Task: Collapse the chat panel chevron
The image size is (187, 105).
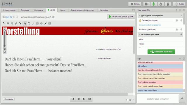Action: pos(180,59)
